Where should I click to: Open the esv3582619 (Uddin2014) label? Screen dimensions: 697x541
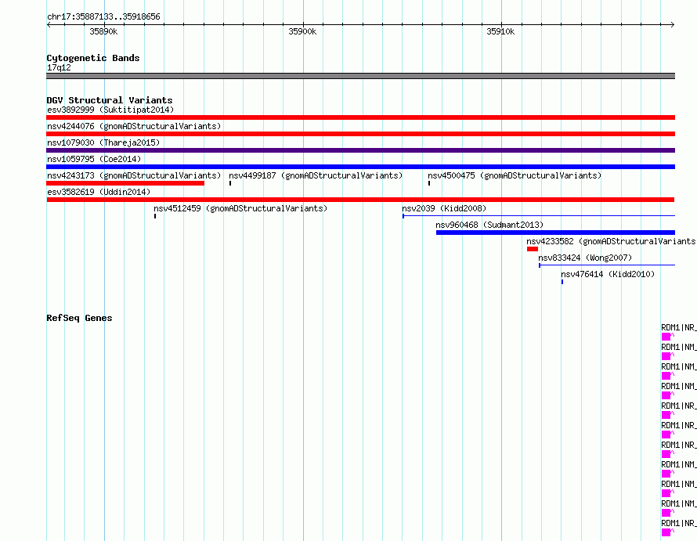click(x=99, y=192)
